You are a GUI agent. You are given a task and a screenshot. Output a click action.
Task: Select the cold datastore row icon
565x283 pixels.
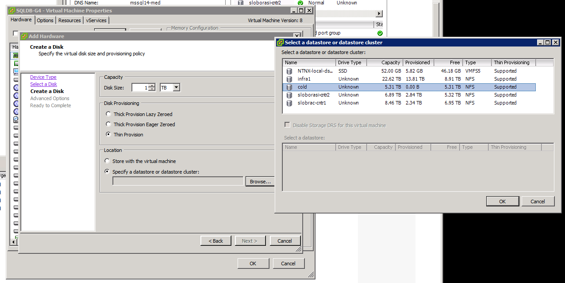289,87
